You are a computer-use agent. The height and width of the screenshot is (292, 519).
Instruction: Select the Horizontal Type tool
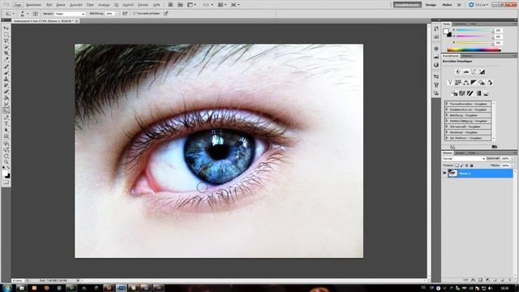point(6,123)
